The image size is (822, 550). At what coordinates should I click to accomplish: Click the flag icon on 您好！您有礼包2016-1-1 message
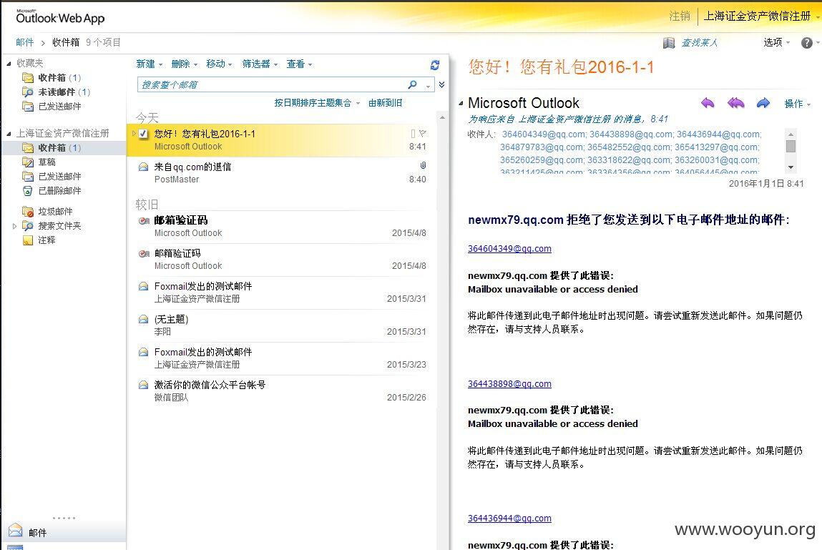[x=423, y=133]
